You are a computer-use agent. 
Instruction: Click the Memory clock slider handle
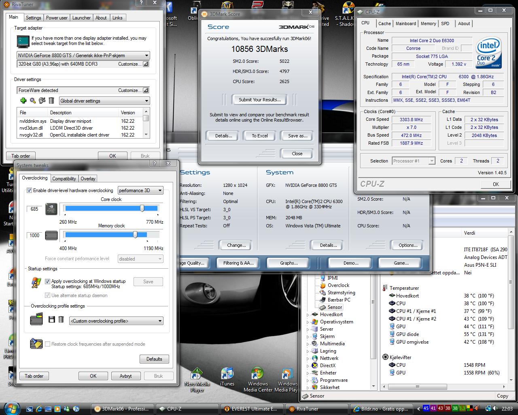tap(135, 235)
